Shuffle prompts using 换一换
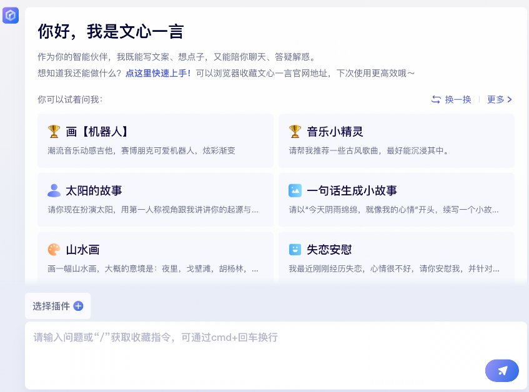Viewport: 529px width, 392px height. (451, 99)
